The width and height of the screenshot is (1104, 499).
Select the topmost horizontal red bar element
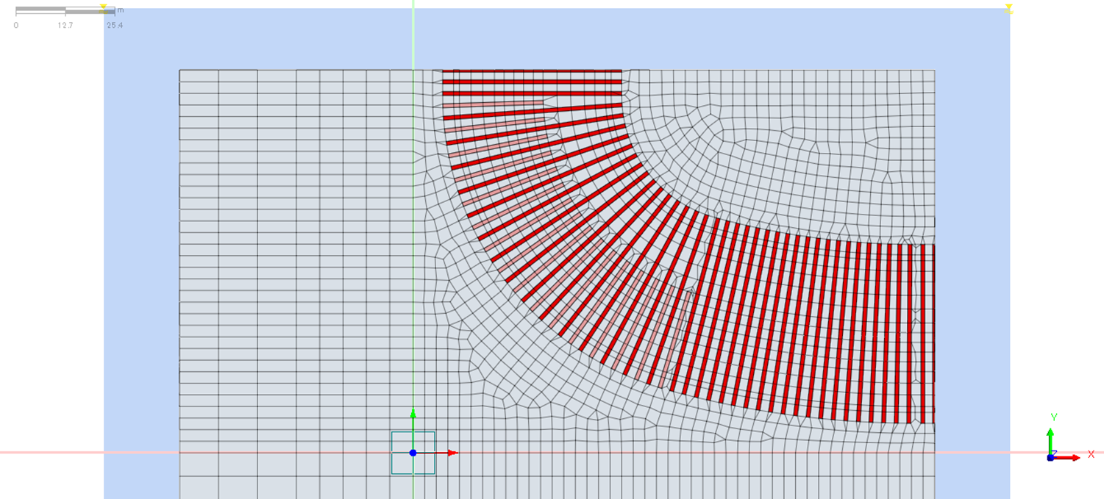[x=532, y=71]
